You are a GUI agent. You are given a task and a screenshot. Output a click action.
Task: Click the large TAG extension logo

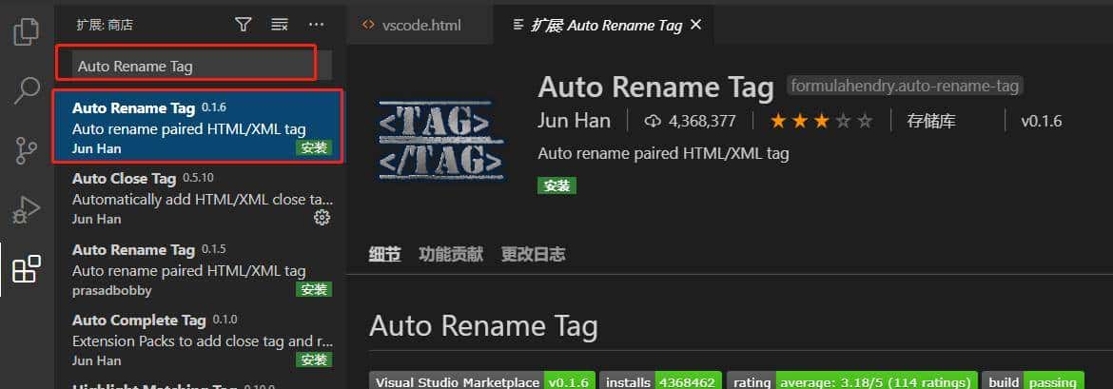point(440,139)
